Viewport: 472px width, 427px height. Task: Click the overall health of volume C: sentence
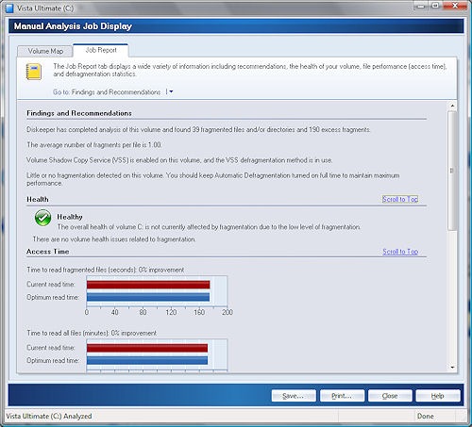[x=209, y=227]
